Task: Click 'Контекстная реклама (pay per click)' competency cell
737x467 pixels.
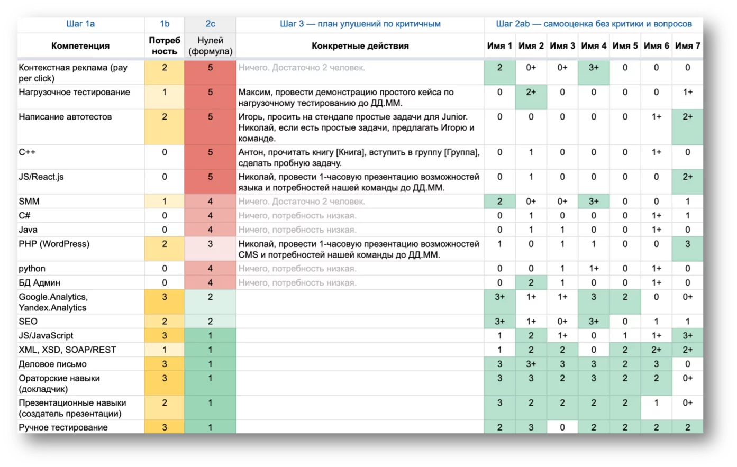Action: [x=80, y=72]
